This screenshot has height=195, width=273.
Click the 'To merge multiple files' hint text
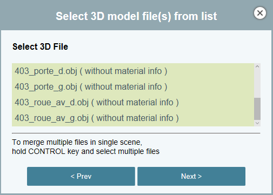pyautogui.click(x=77, y=142)
